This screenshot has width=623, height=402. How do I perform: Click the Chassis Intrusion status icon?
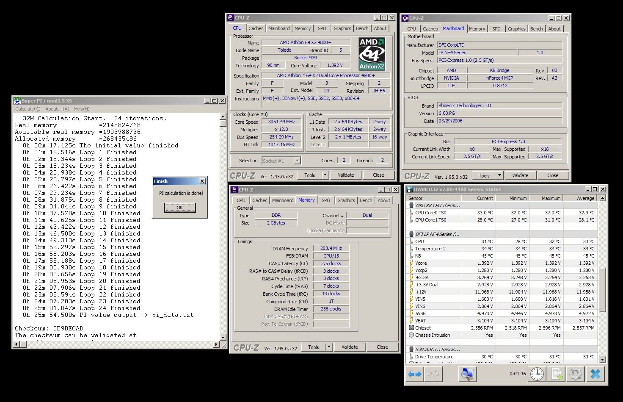[411, 335]
